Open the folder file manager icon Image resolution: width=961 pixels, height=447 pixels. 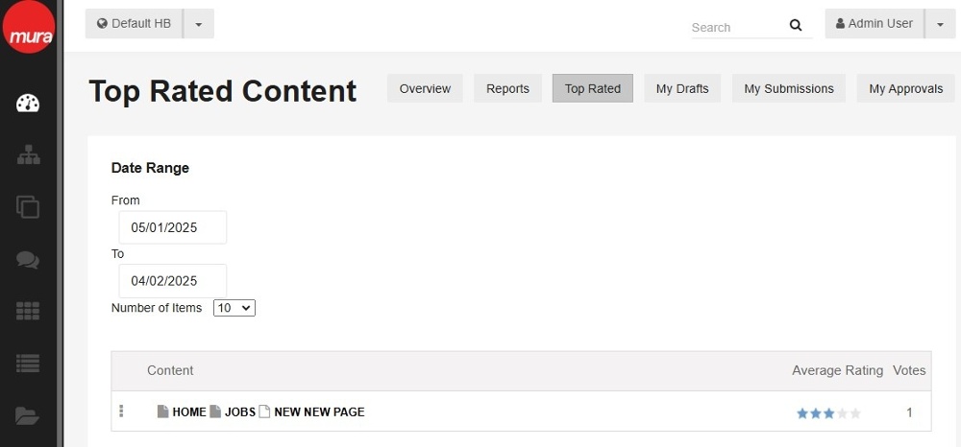(x=28, y=415)
